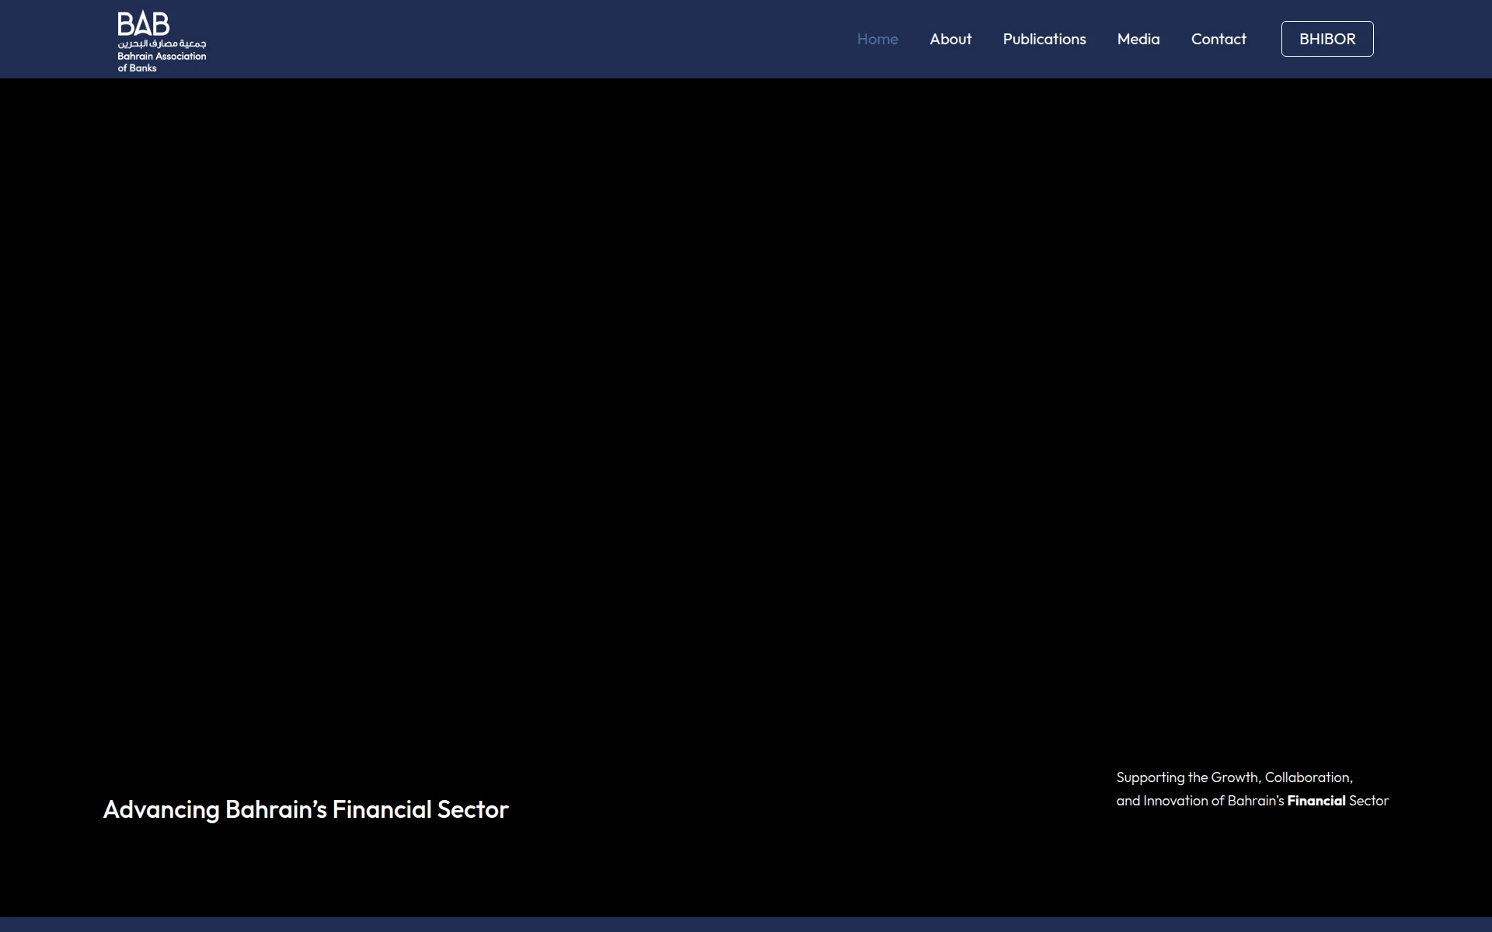Image resolution: width=1492 pixels, height=932 pixels.
Task: Click the heading 'Advancing Bahrain's Financial Sector'
Action: [305, 809]
